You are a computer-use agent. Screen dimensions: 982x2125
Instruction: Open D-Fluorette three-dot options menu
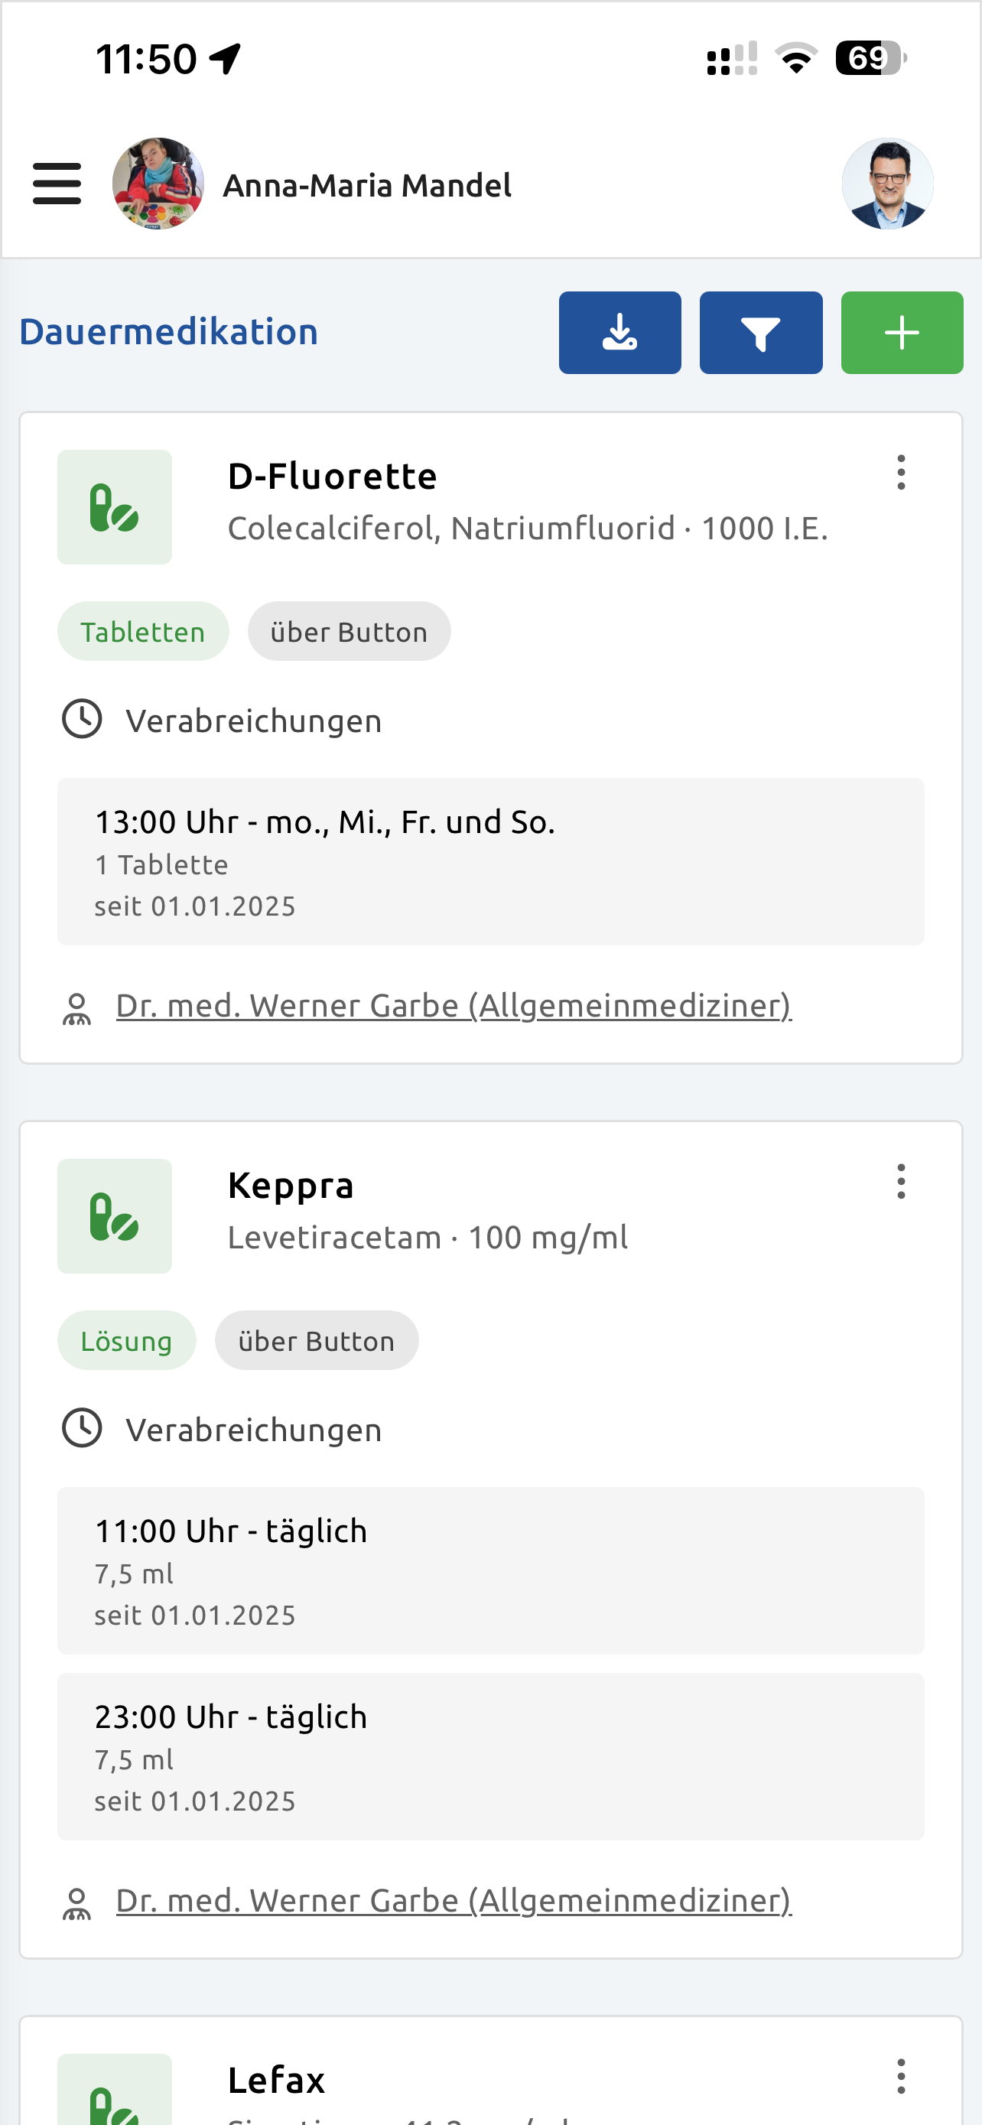900,473
